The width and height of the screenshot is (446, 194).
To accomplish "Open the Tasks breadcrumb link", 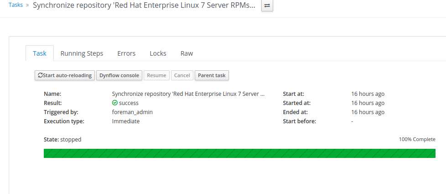I will (16, 5).
